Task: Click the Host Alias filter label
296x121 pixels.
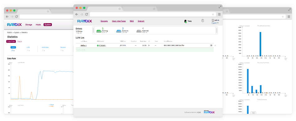Action: 45,47
